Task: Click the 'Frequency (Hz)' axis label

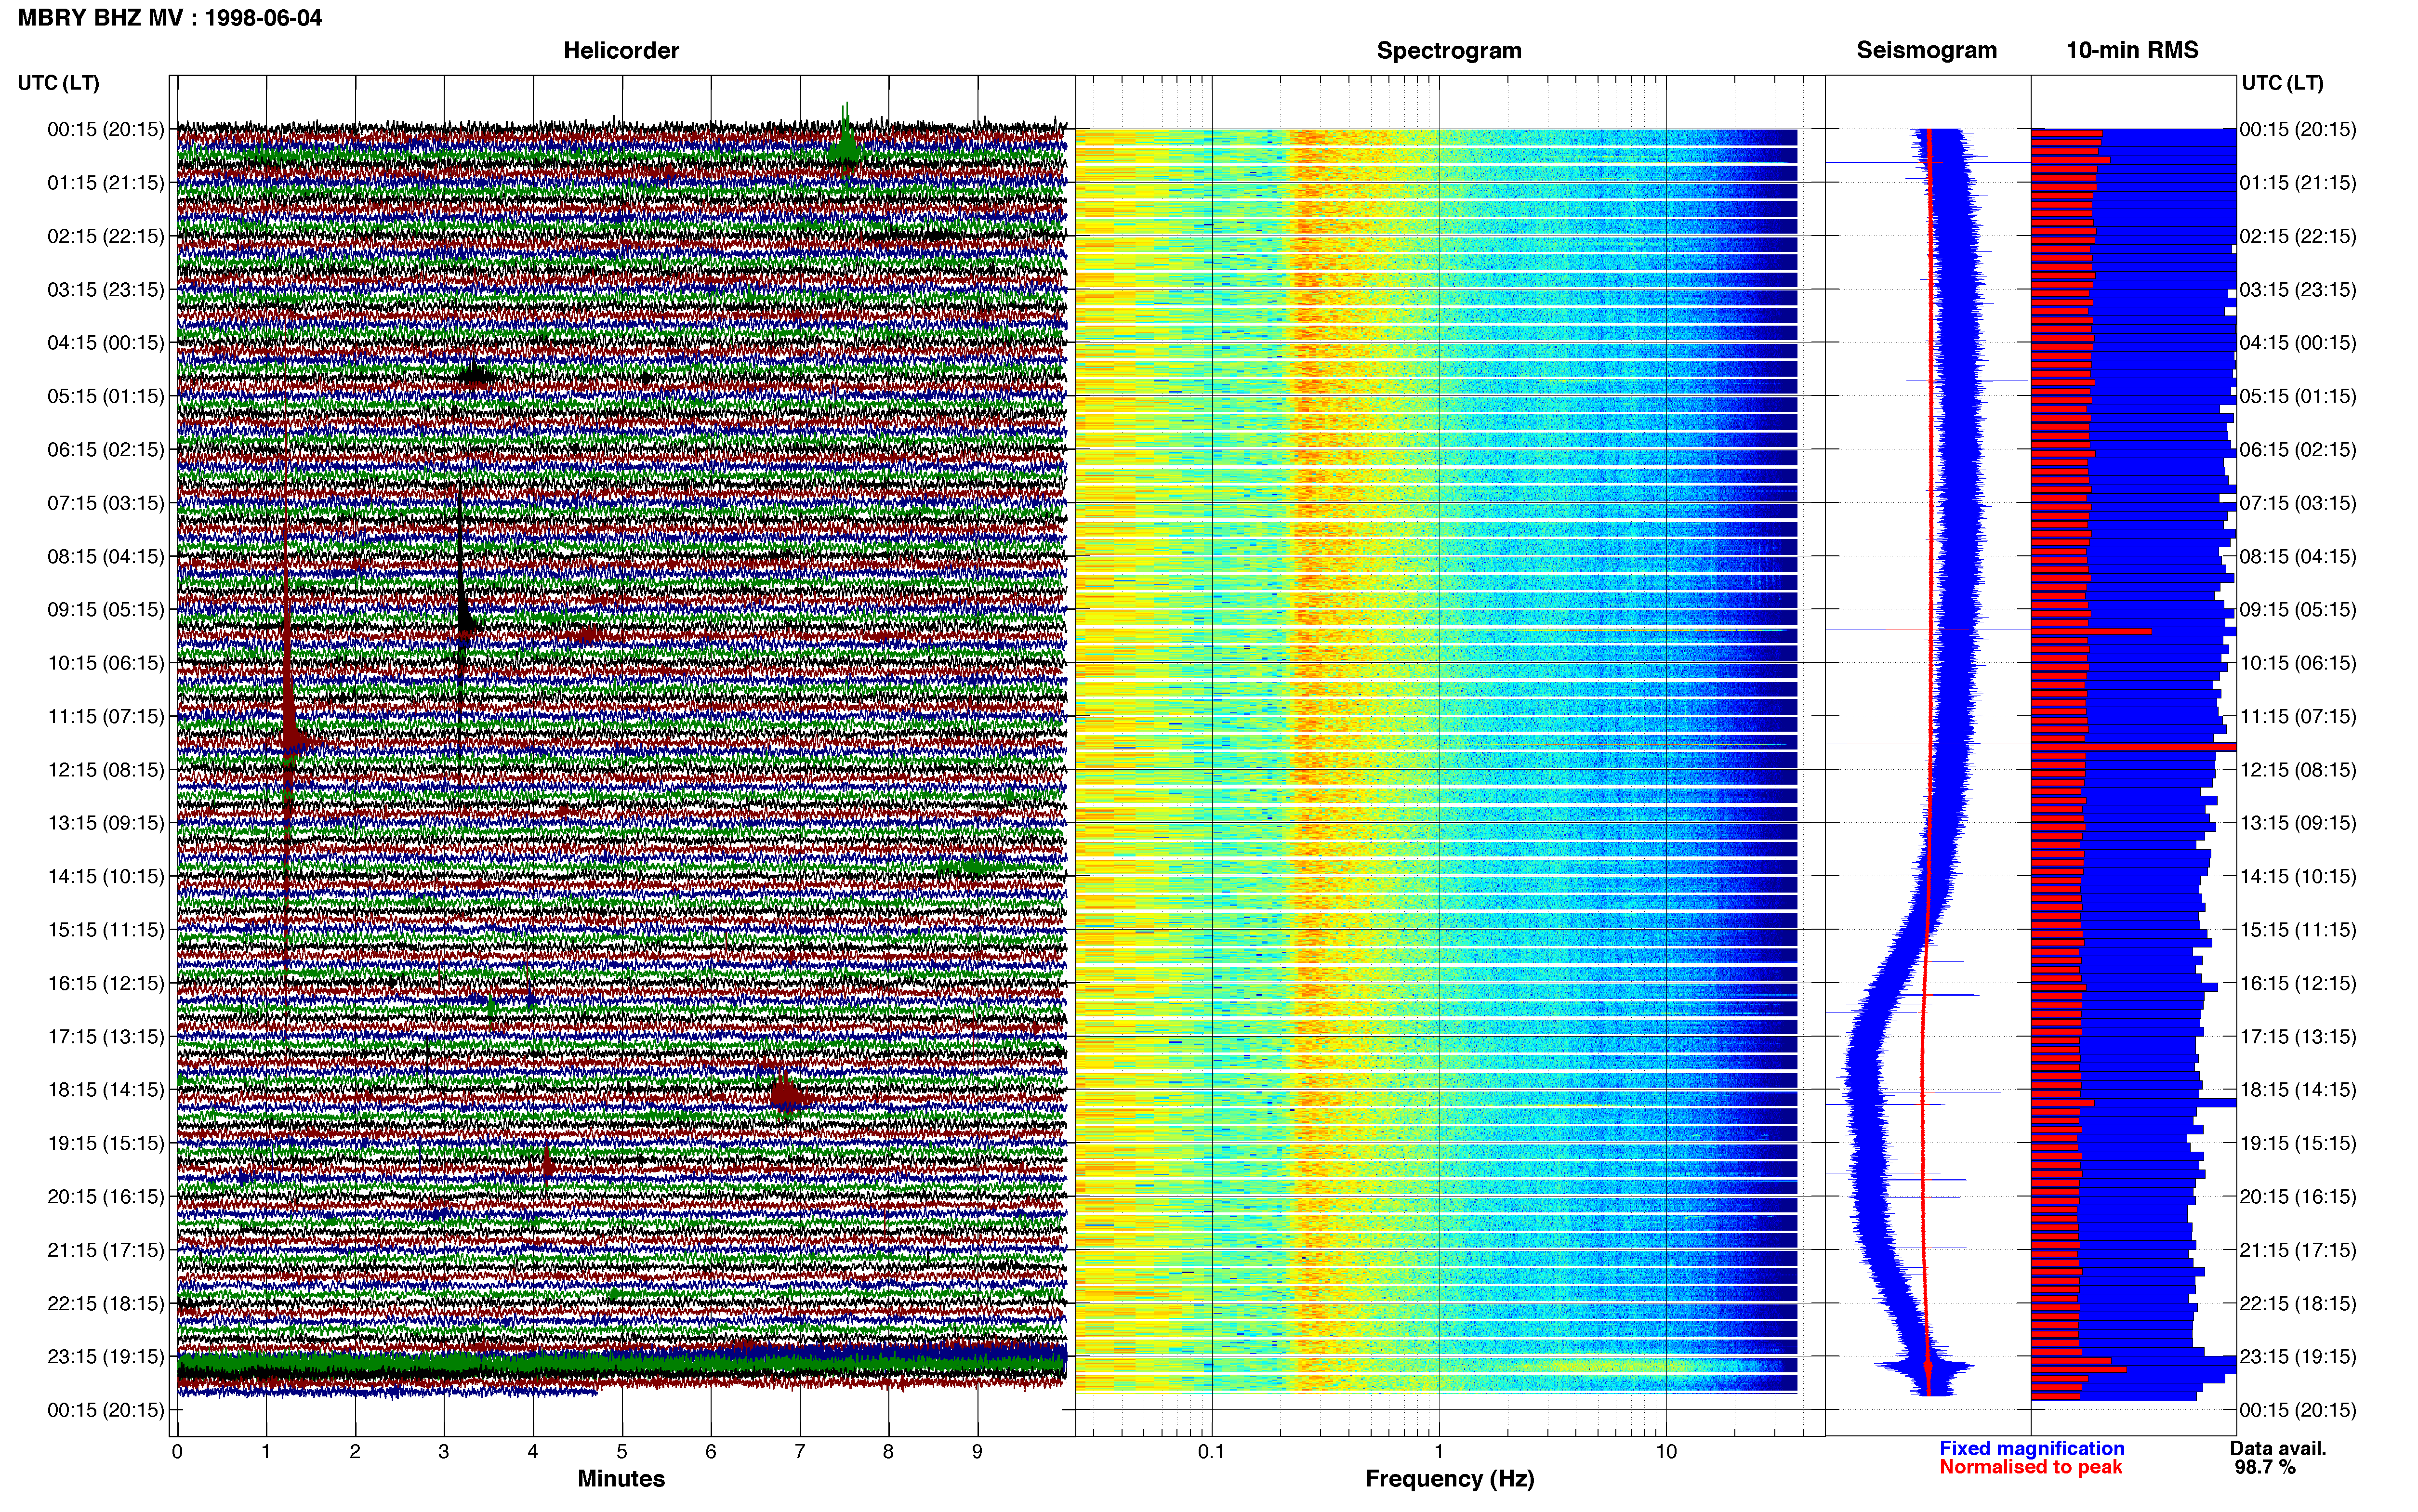Action: 1449,1478
